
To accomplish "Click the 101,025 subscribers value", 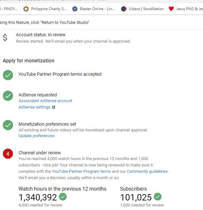I will tap(136, 198).
